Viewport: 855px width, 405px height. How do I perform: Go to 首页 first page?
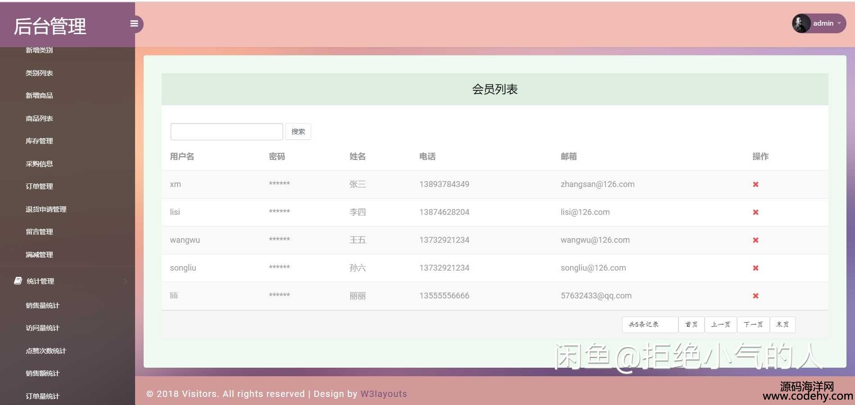(691, 325)
